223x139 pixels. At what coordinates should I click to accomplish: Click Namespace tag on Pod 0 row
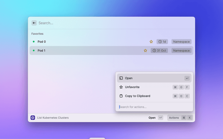[x=182, y=42]
